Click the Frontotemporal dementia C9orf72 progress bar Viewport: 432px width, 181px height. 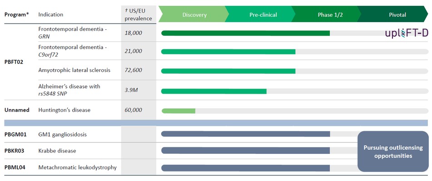click(228, 52)
